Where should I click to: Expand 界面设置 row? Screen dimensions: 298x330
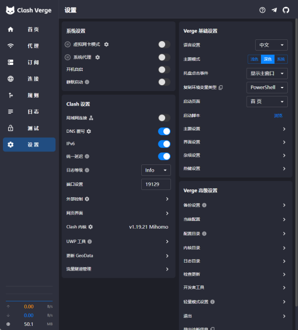[x=235, y=142]
